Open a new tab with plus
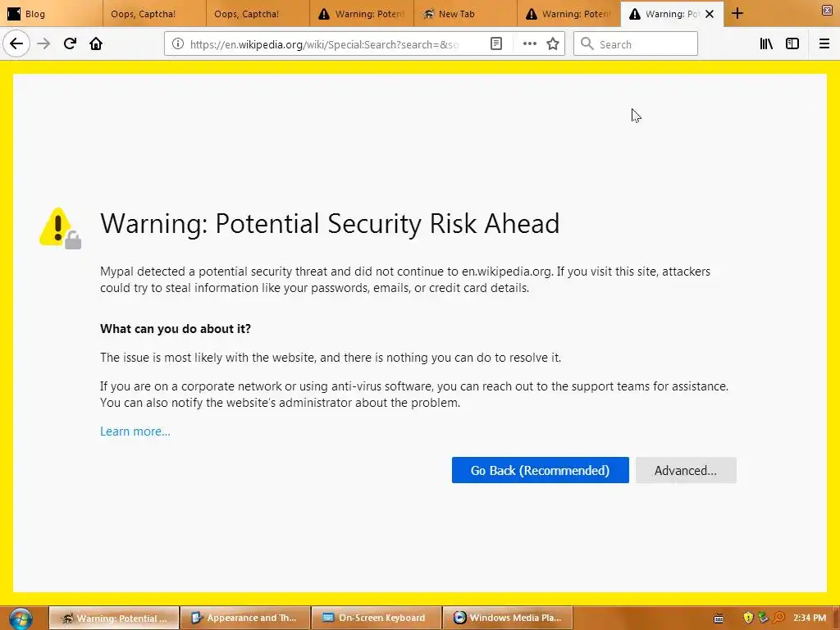 tap(737, 14)
